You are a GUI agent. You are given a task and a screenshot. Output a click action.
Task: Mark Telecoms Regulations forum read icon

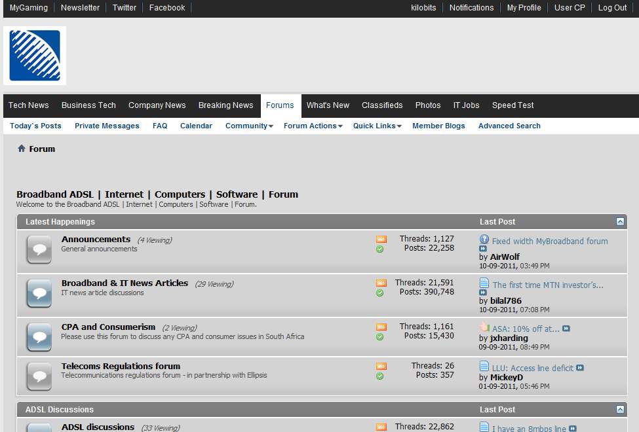380,376
